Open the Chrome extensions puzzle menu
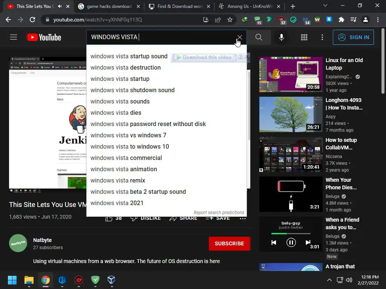Screen dimensions: 386x289 pyautogui.click(x=341, y=20)
